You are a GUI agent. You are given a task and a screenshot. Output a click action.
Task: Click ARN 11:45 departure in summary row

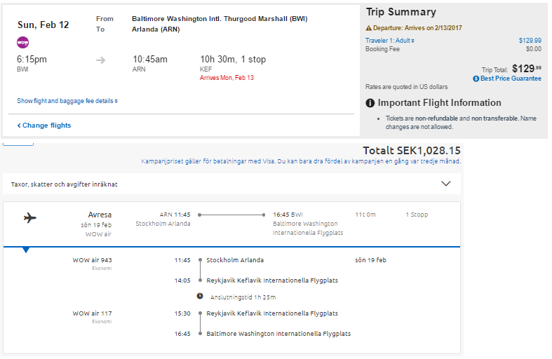coord(175,215)
